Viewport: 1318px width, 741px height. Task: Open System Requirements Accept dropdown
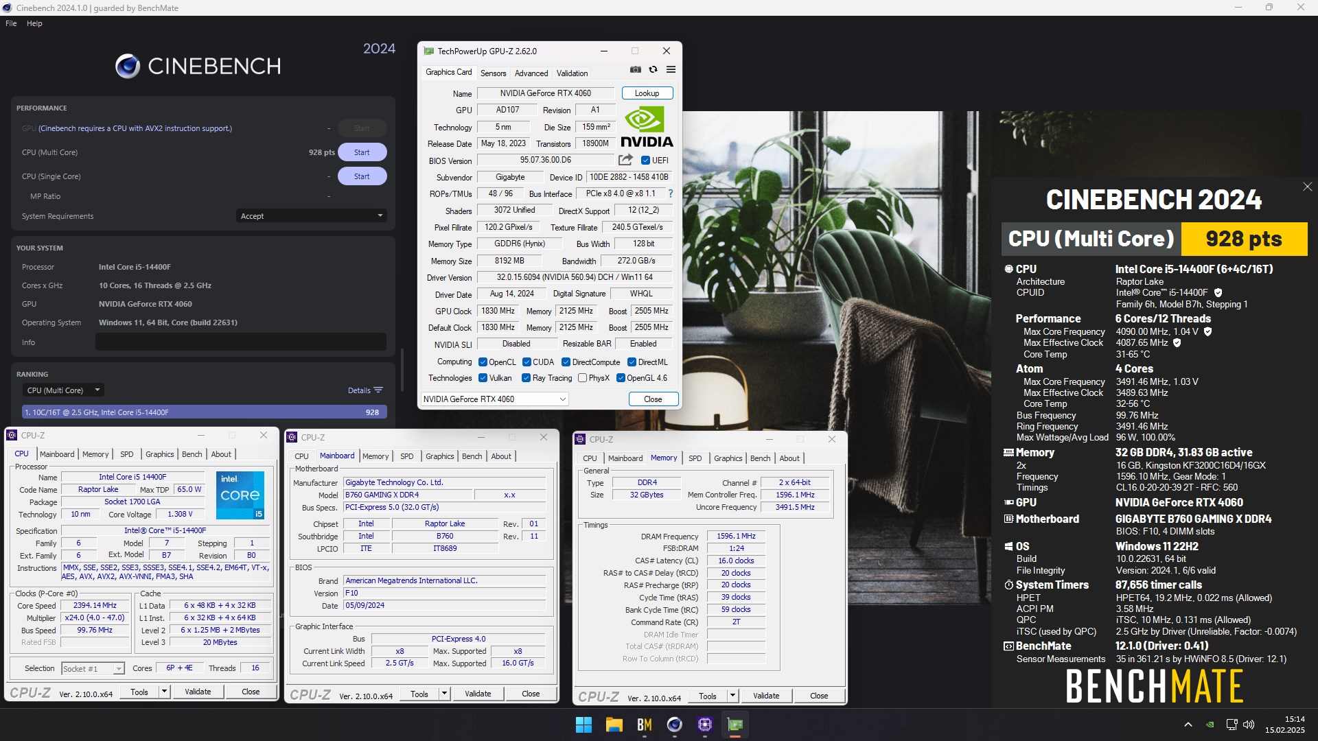(x=311, y=216)
